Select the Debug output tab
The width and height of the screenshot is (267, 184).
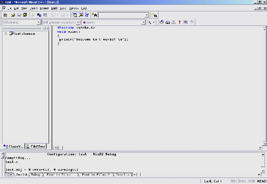click(35, 175)
